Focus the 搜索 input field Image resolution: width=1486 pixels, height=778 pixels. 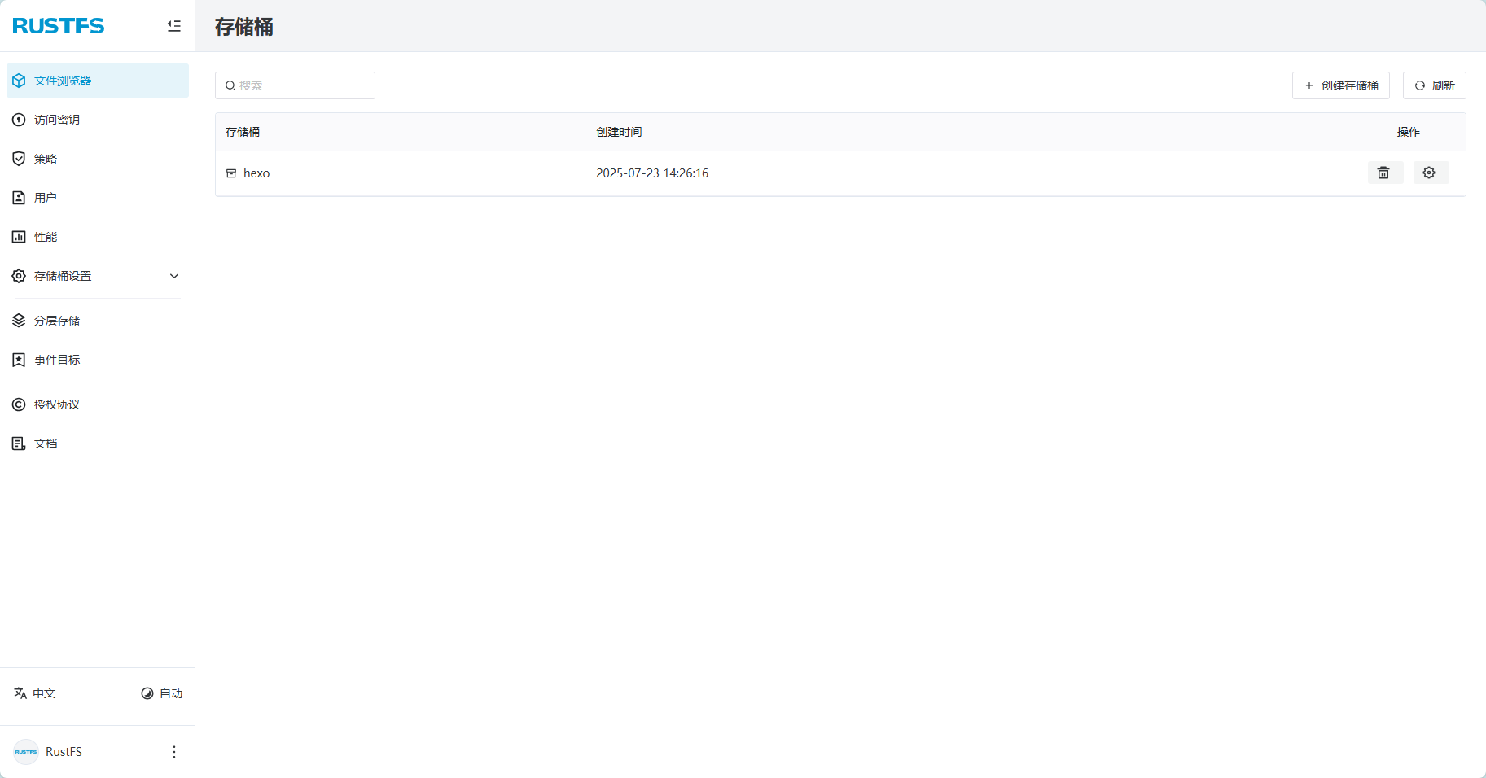click(x=303, y=85)
